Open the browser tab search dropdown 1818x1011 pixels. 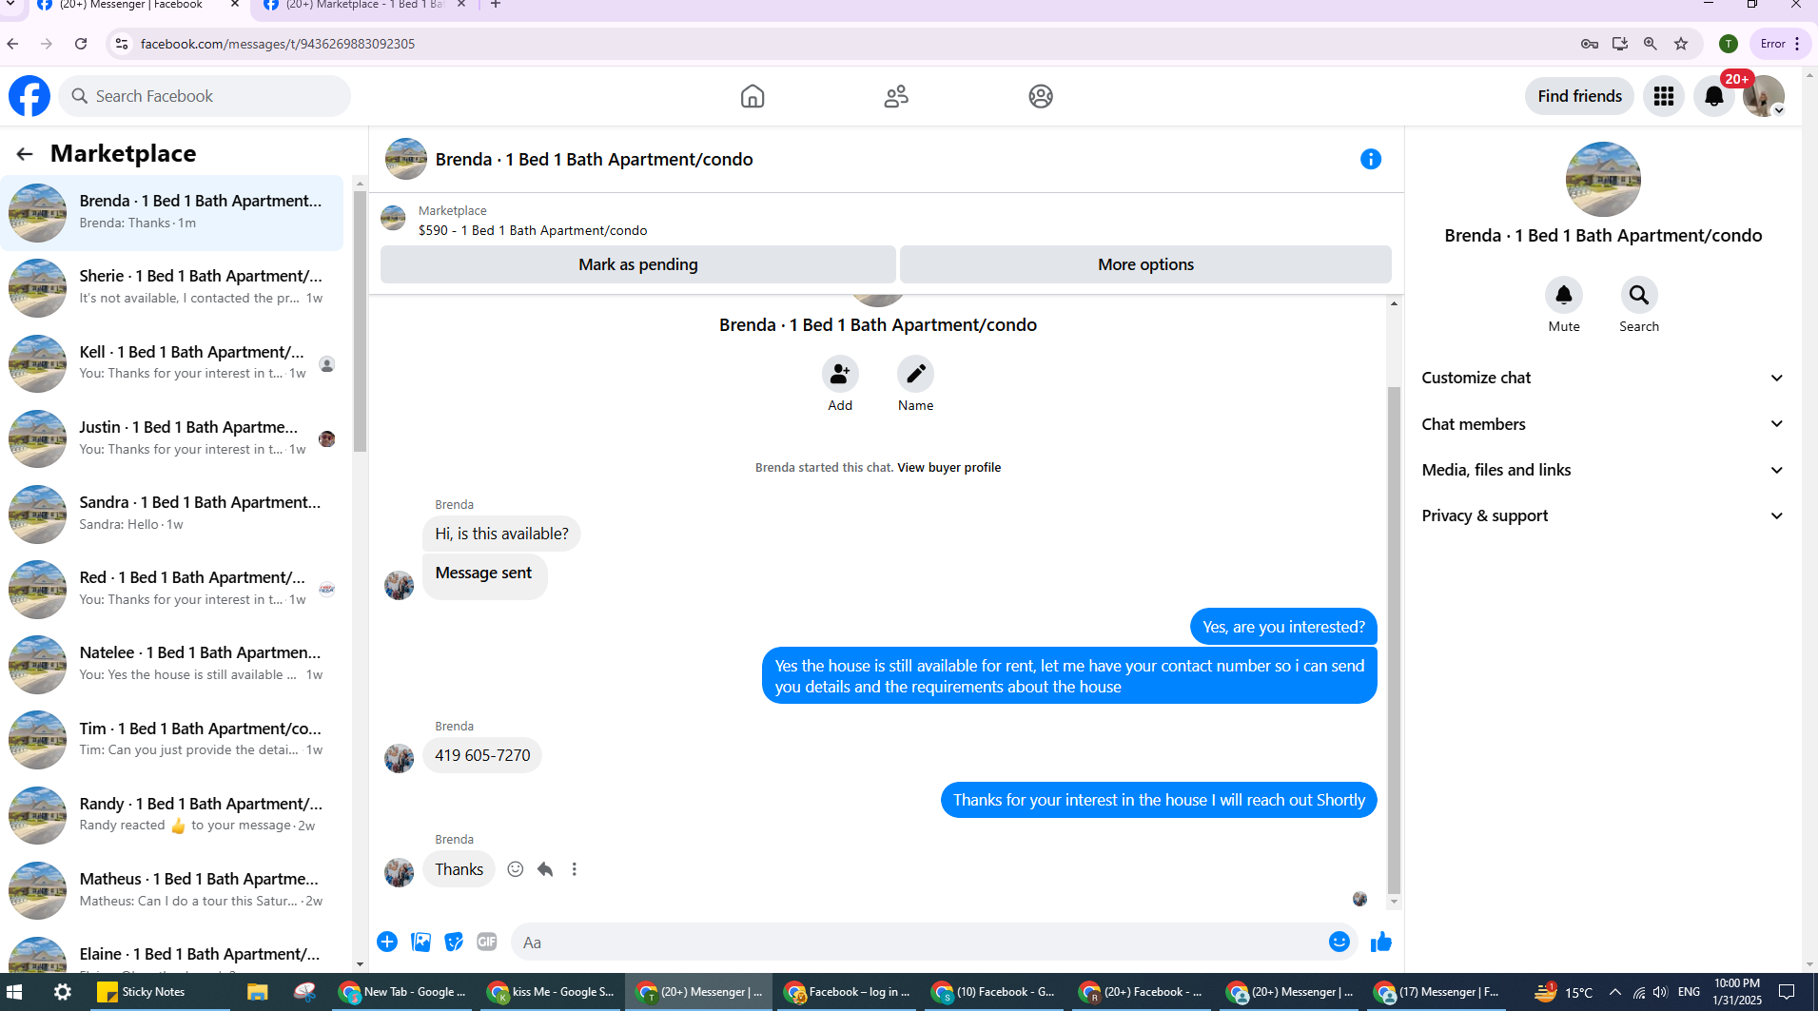pos(10,5)
